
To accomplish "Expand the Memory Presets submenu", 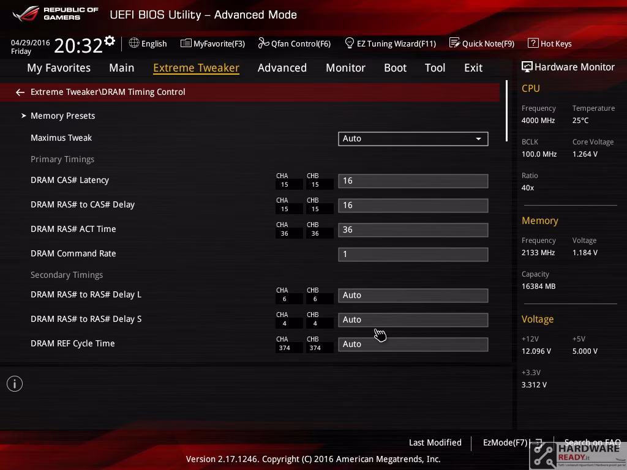I will [x=59, y=116].
